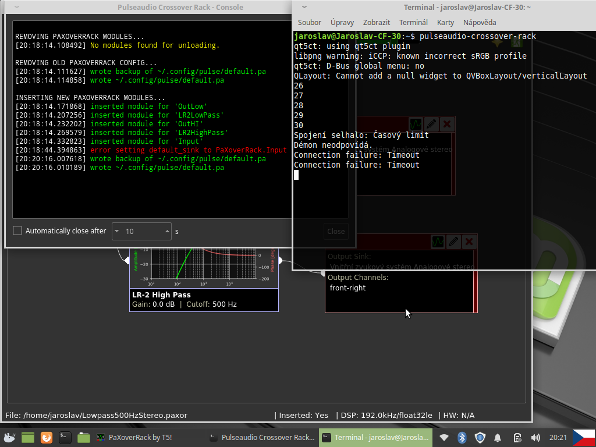This screenshot has height=447, width=596.
Task: Click the Czech flag keyboard layout indicator
Action: (x=584, y=438)
